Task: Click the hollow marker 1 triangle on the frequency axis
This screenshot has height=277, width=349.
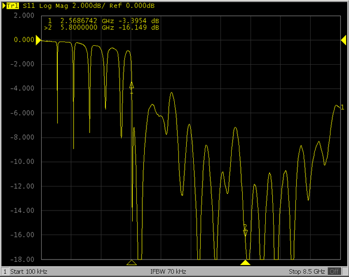Action: 132,263
